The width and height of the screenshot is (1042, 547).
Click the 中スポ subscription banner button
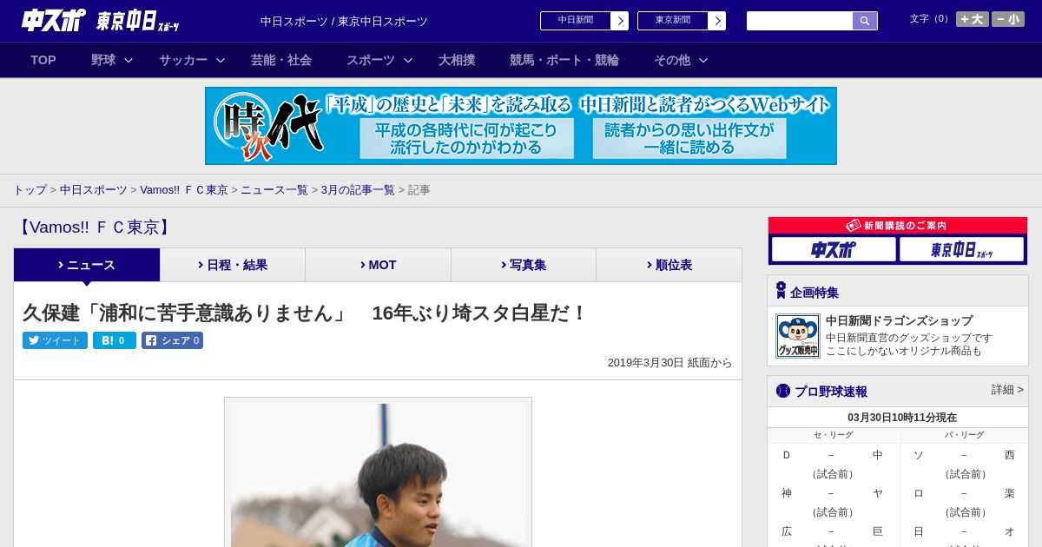tap(834, 250)
